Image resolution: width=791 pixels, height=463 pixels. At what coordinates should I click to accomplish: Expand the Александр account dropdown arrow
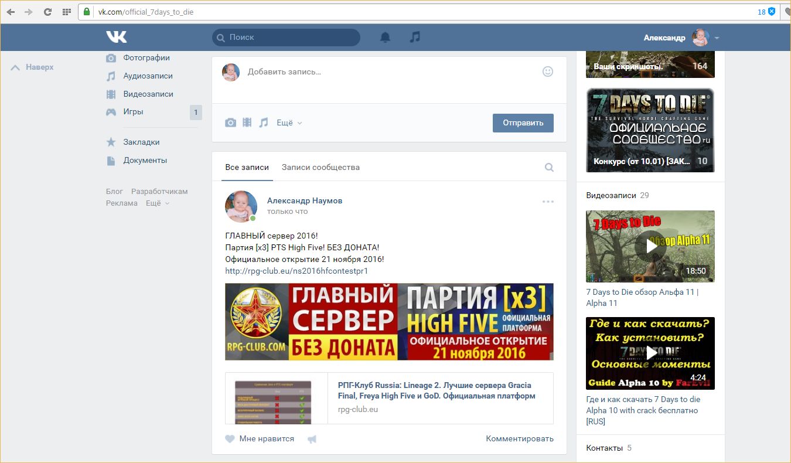point(717,38)
